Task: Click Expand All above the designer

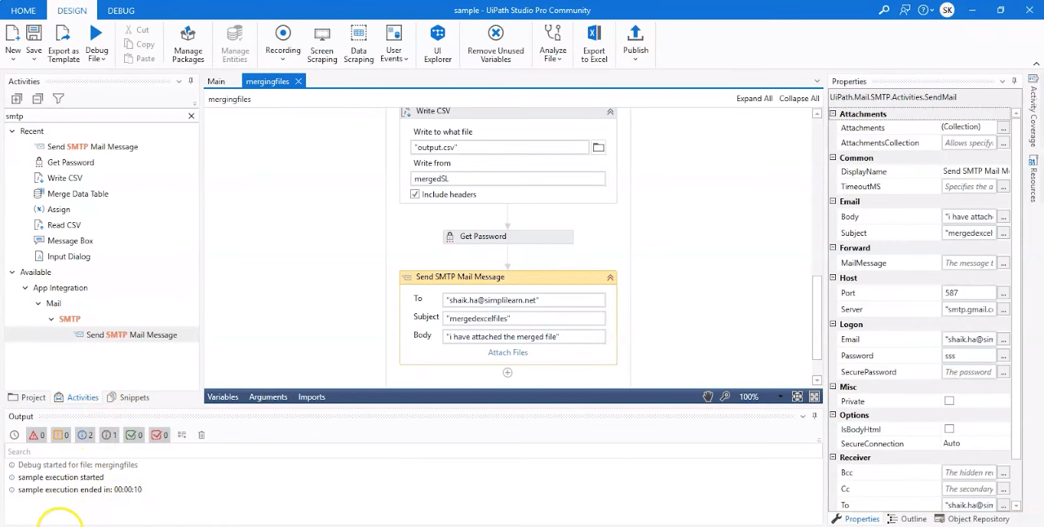Action: coord(754,98)
